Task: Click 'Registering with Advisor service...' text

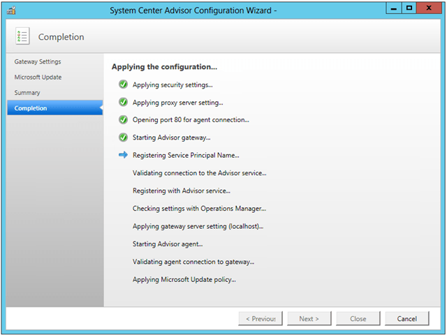Action: click(x=182, y=191)
